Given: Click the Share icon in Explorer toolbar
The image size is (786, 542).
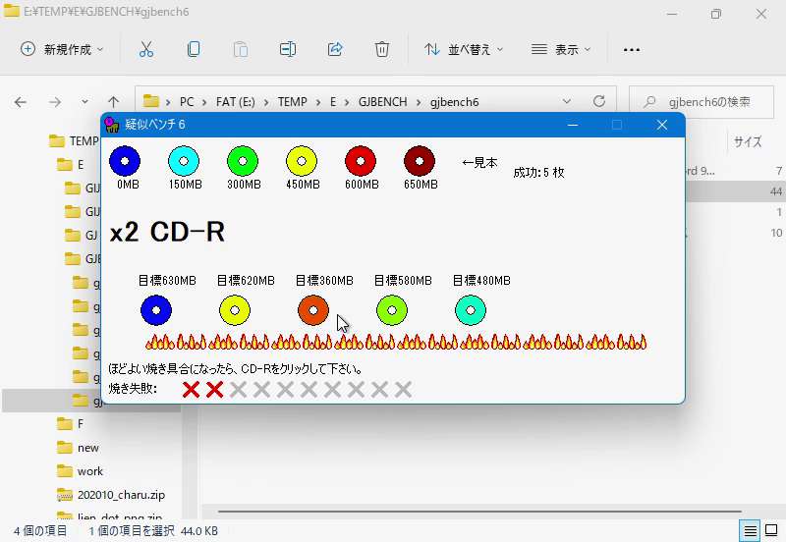Looking at the screenshot, I should (x=335, y=49).
